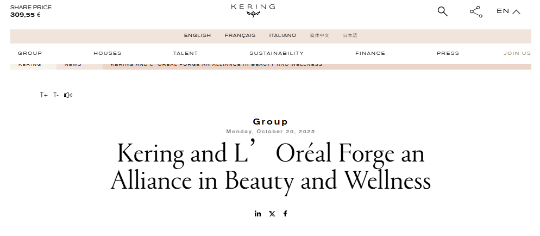Viewport: 540px width, 236px height.
Task: Click the share network icon
Action: 476,11
